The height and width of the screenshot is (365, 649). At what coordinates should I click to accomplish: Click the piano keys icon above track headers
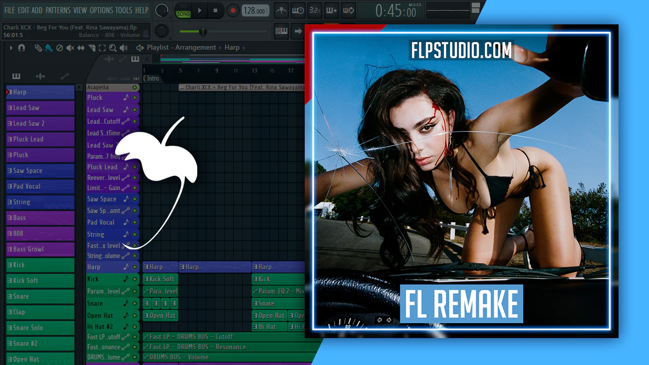[135, 59]
